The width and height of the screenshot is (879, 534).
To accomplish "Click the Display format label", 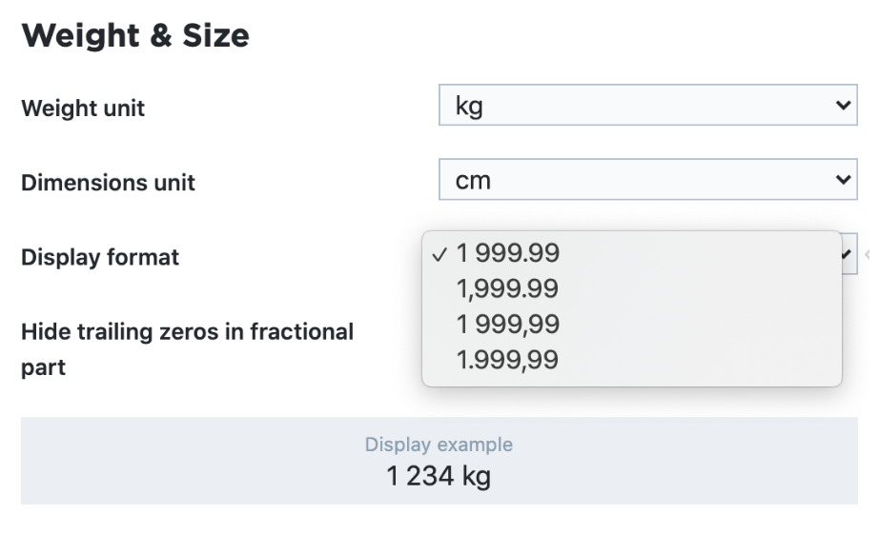I will pyautogui.click(x=100, y=257).
